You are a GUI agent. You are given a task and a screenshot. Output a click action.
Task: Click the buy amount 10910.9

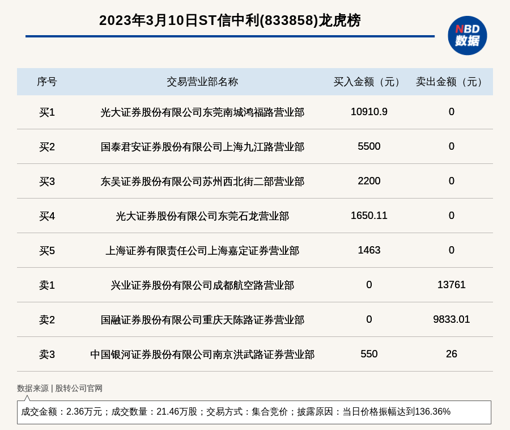[369, 112]
